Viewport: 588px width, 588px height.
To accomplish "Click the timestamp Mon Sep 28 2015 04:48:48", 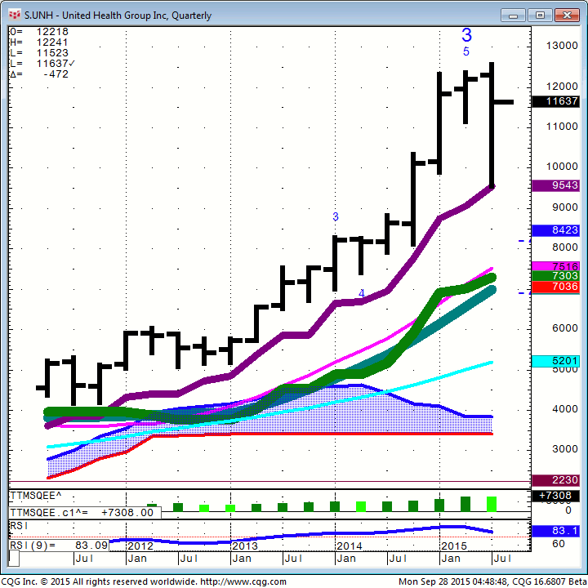I will (453, 581).
